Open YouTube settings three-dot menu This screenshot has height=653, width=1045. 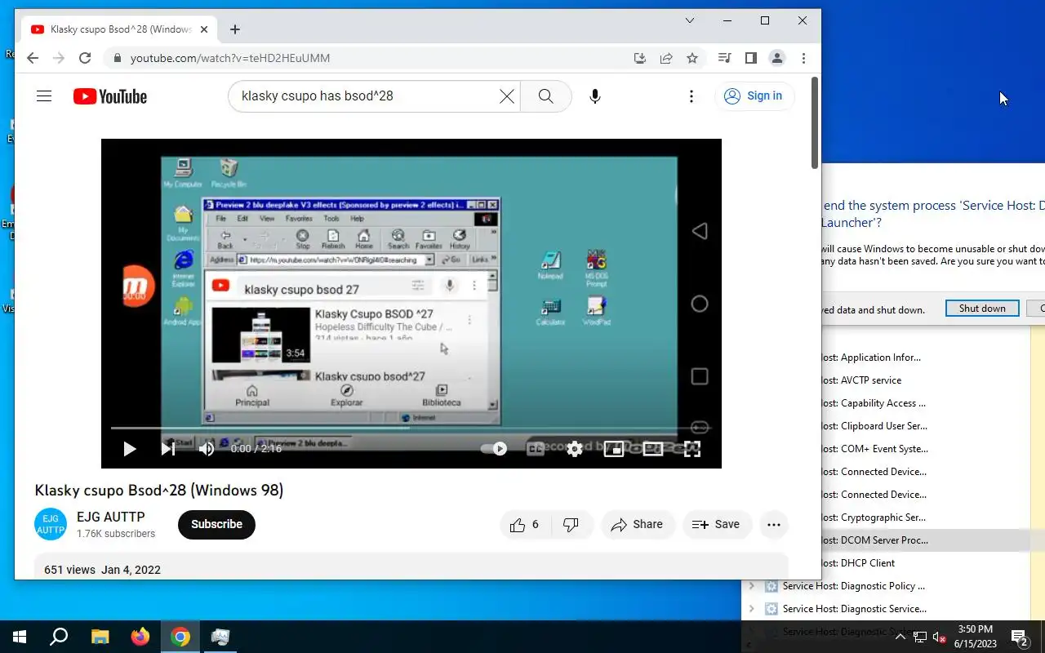pyautogui.click(x=691, y=96)
